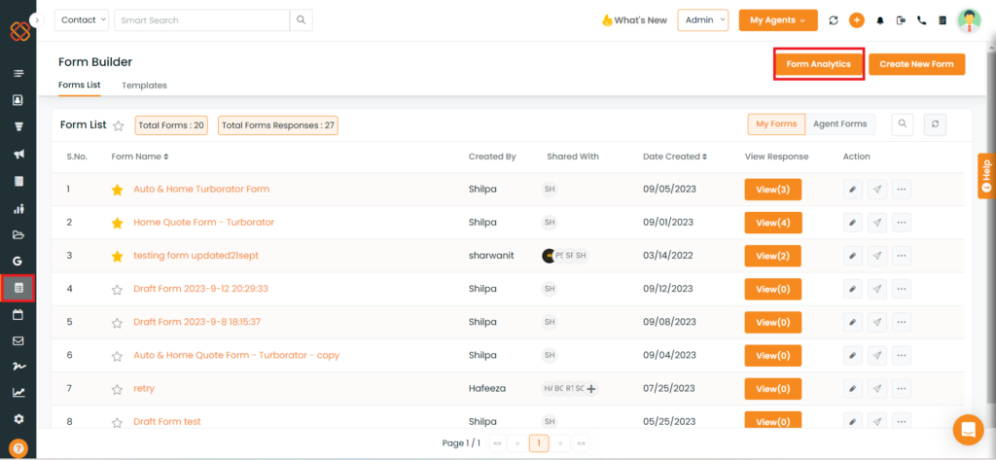The image size is (996, 460).
Task: Open the list menu icon in the sidebar
Action: pyautogui.click(x=18, y=74)
